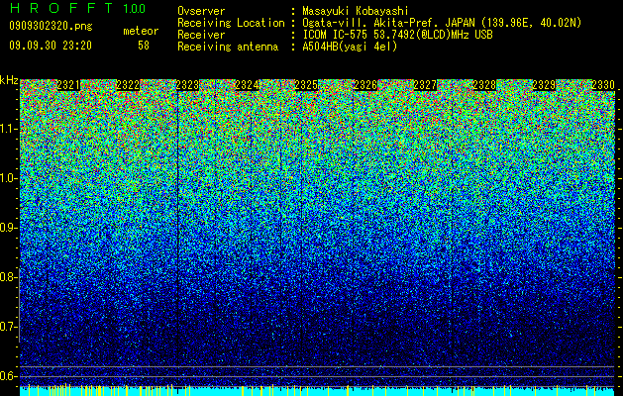This screenshot has height=396, width=623.
Task: Select the 2324 time marker
Action: pyautogui.click(x=247, y=85)
